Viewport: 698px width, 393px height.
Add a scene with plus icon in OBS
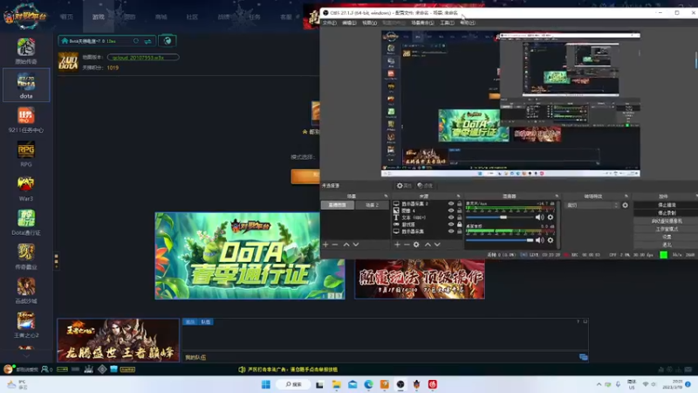(x=325, y=245)
